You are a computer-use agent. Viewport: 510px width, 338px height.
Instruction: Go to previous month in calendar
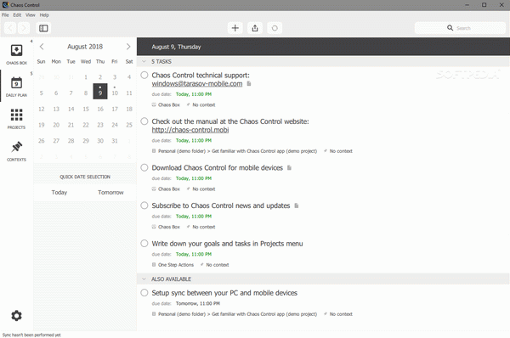(x=42, y=47)
